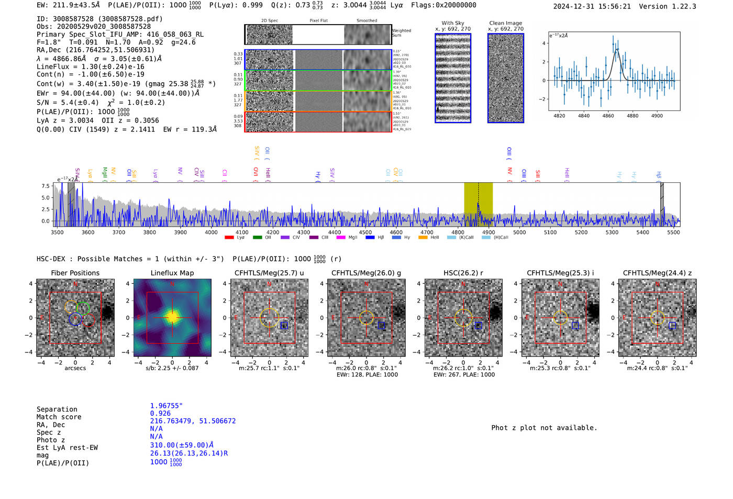
Task: Click the Lyα red legend swatch
Action: click(x=229, y=238)
